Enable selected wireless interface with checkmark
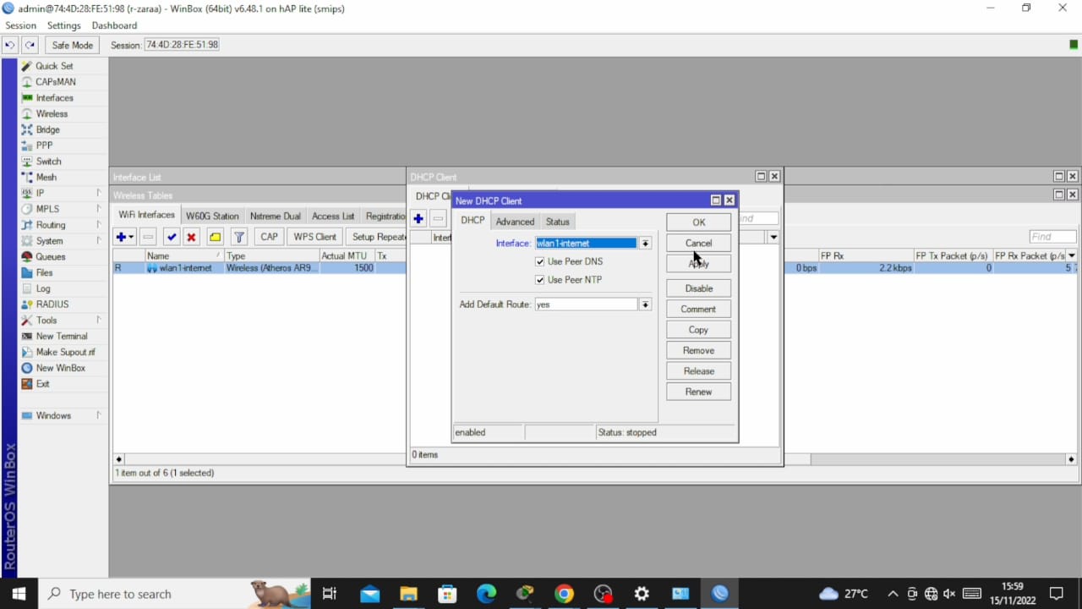This screenshot has height=609, width=1082. coord(172,237)
